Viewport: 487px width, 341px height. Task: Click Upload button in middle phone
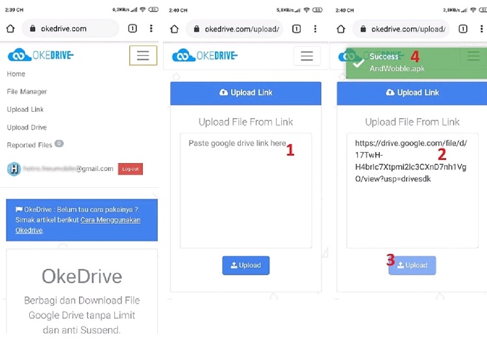tap(245, 265)
